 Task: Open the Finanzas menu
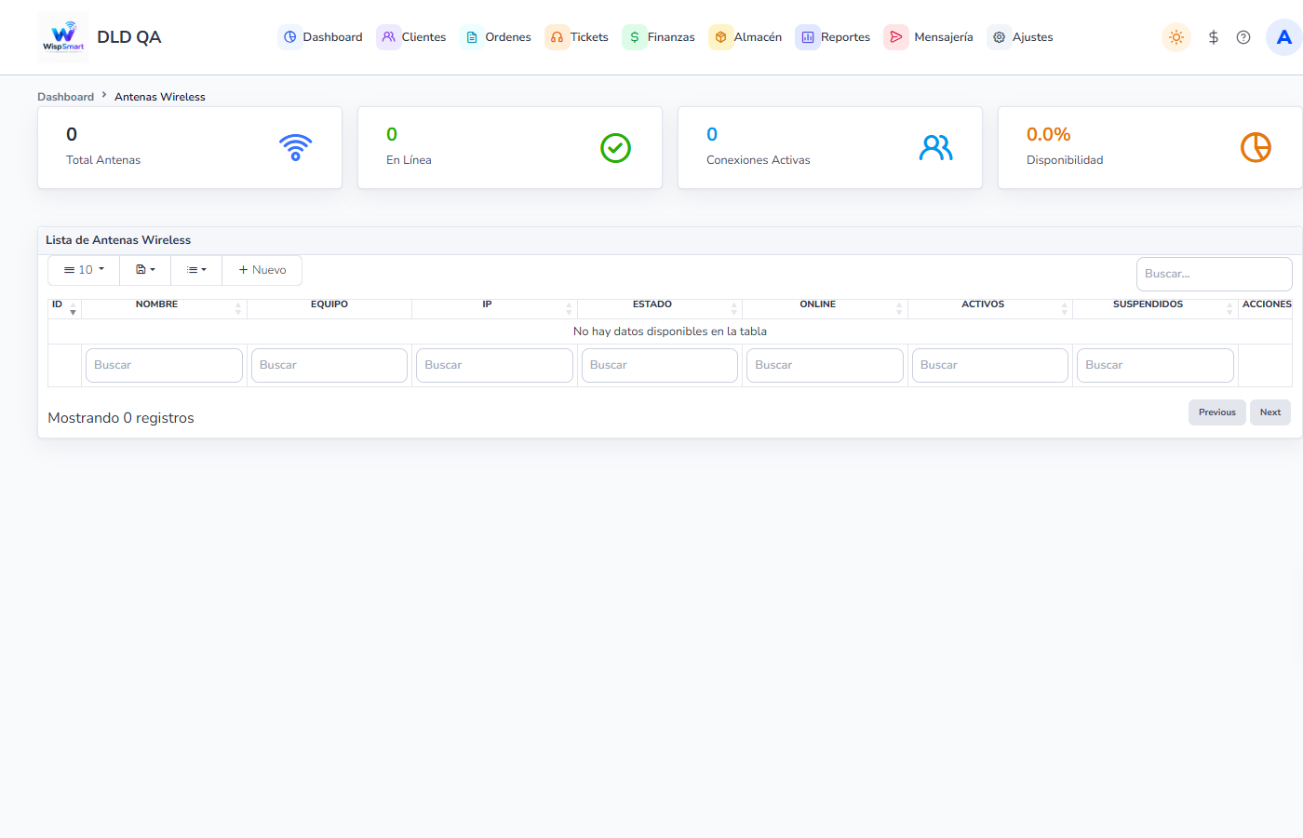(x=659, y=37)
